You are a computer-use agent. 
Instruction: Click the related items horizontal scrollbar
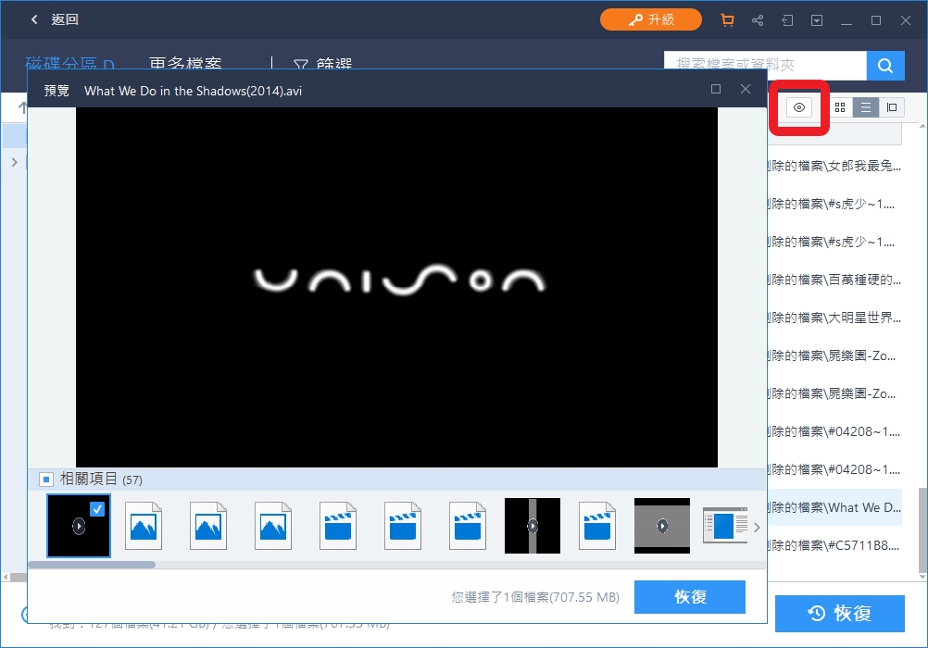click(x=92, y=565)
